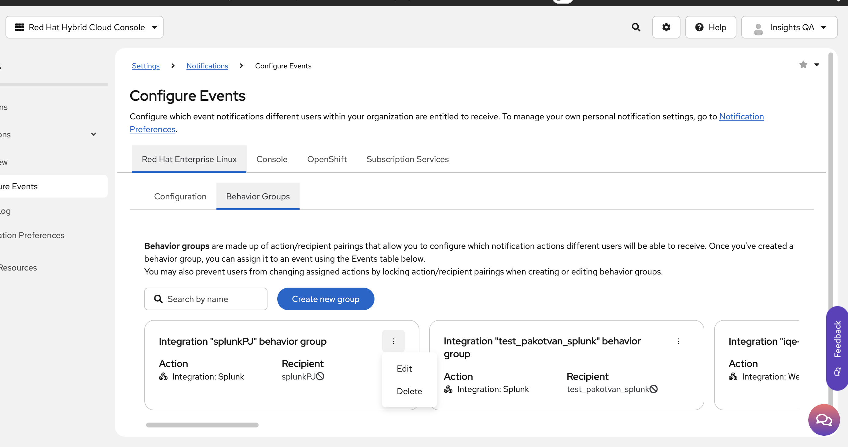The width and height of the screenshot is (848, 447).
Task: Choose Delete from the behavior group menu
Action: pos(409,391)
